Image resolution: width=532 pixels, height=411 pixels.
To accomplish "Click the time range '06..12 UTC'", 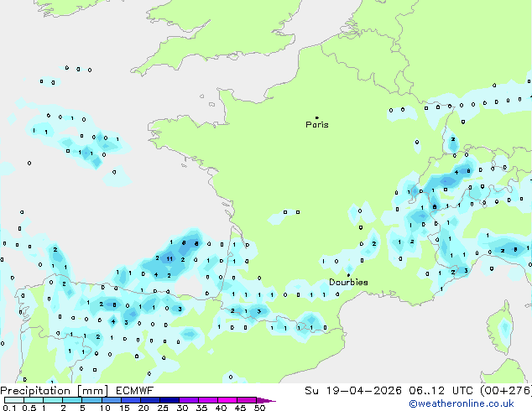I will (x=441, y=391).
